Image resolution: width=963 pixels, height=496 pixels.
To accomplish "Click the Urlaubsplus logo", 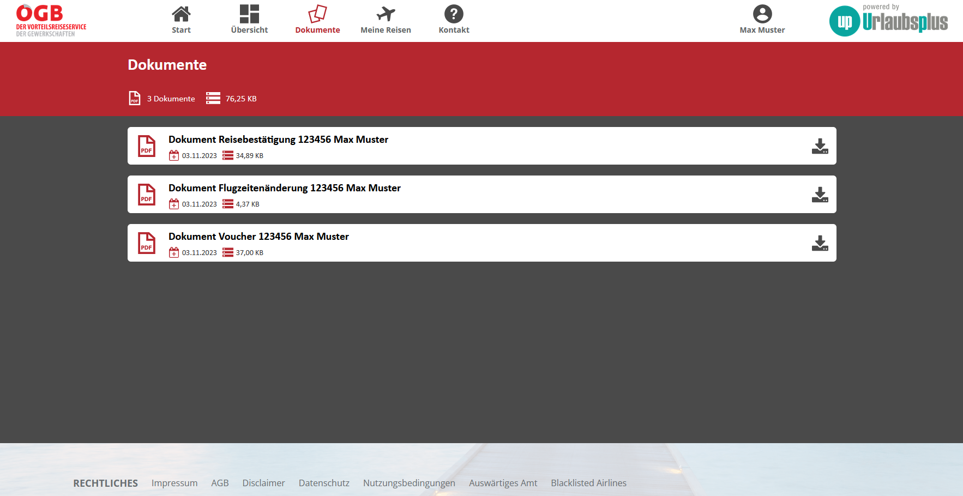I will coord(888,21).
